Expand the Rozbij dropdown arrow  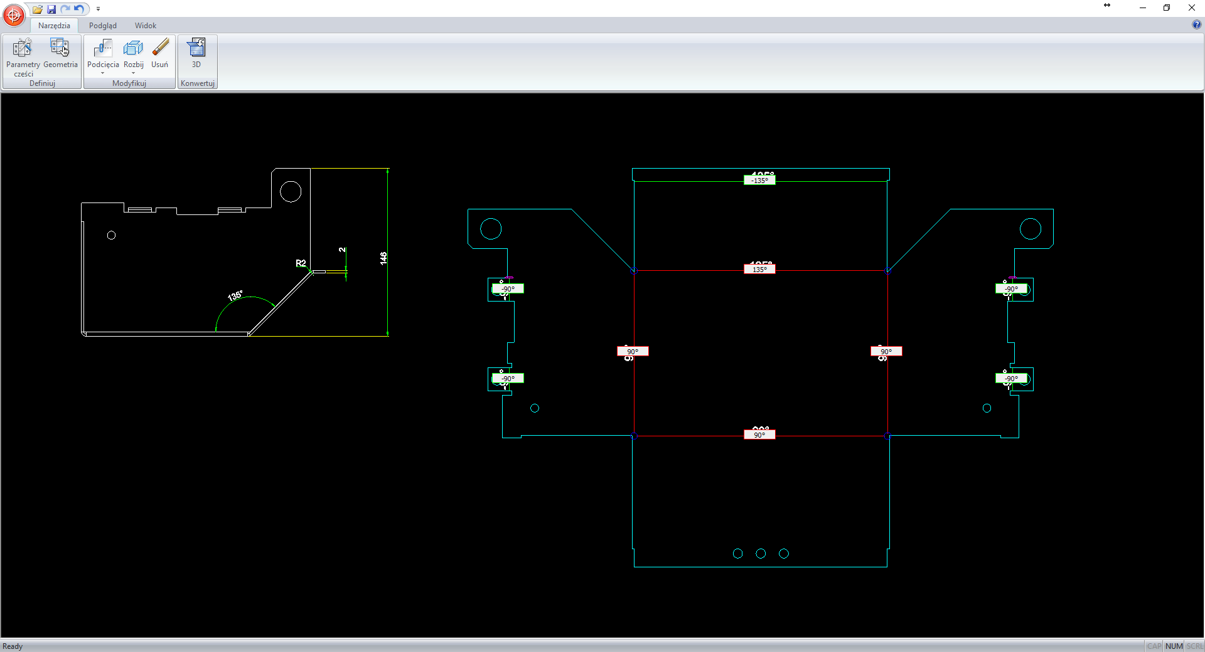coord(133,73)
